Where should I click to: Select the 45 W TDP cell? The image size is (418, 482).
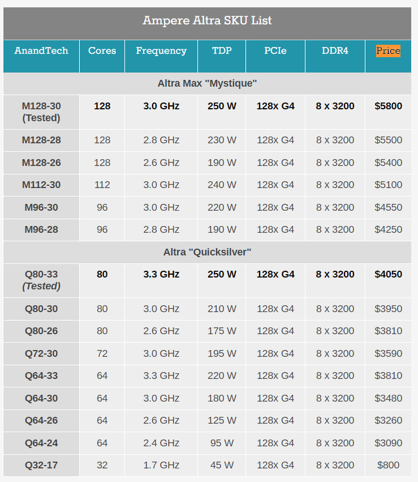(x=222, y=465)
